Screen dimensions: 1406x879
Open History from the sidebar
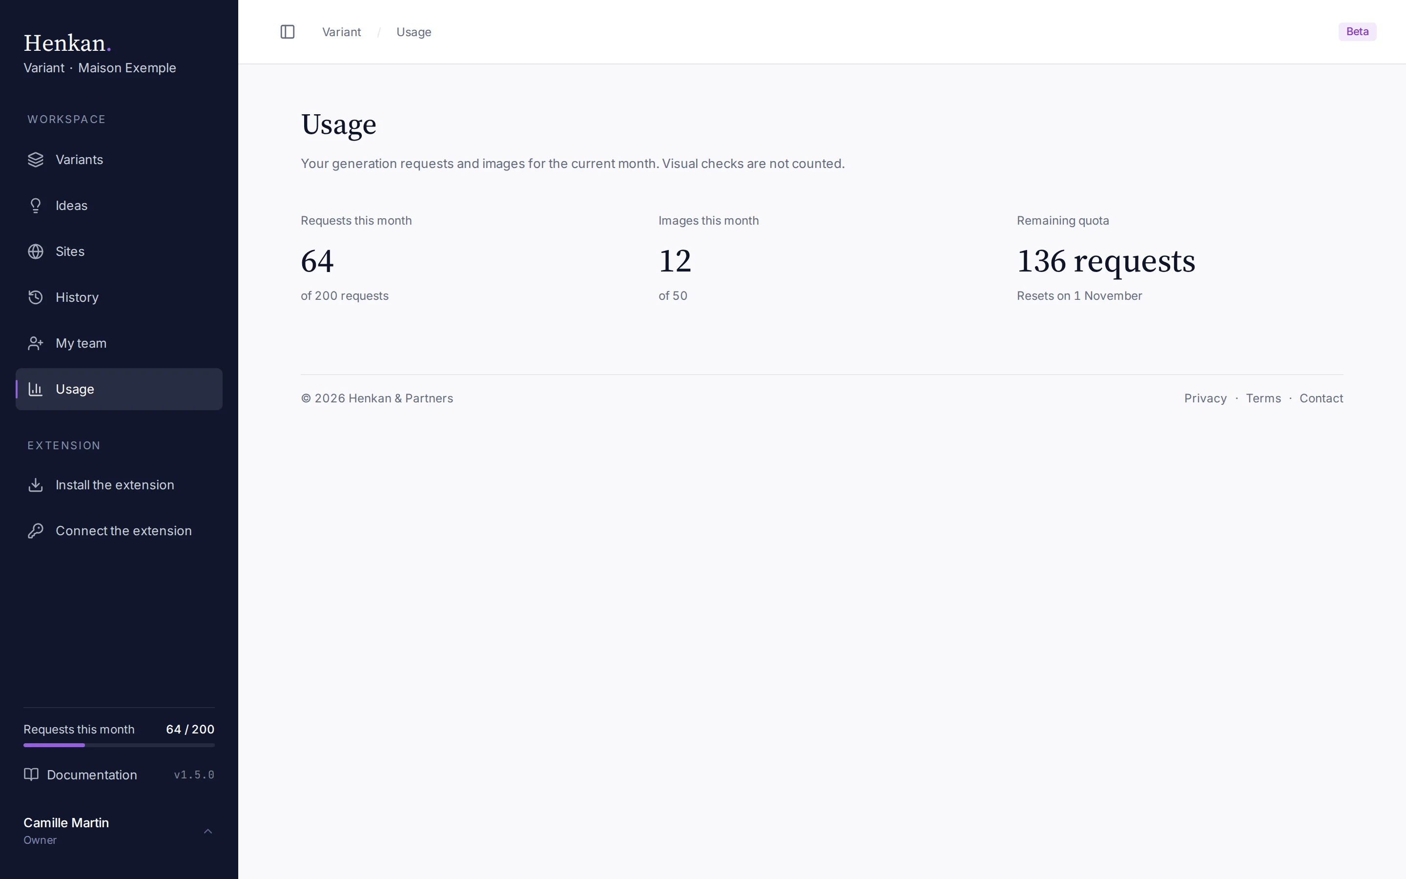pyautogui.click(x=119, y=298)
